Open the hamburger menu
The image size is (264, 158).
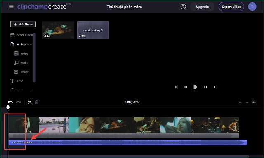pos(12,7)
